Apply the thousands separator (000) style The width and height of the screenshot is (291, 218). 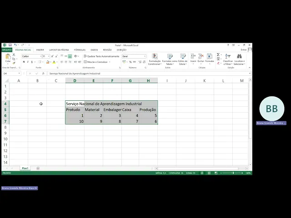[135, 62]
